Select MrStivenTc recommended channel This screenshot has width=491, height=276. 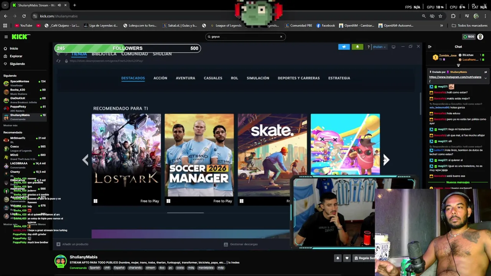coord(24,140)
